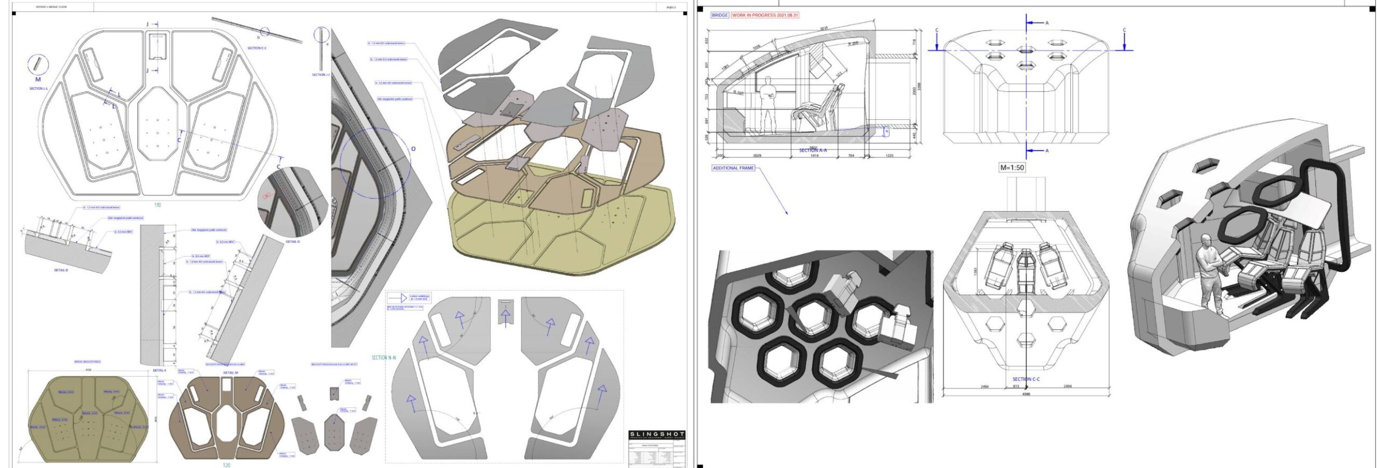Click the "DETAIL K" caption
Screen dimensions: 1377x468
tap(160, 370)
